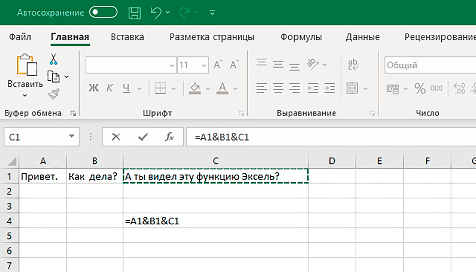The height and width of the screenshot is (272, 476).
Task: Open Выравнивание dialog launcher
Action: [372, 113]
